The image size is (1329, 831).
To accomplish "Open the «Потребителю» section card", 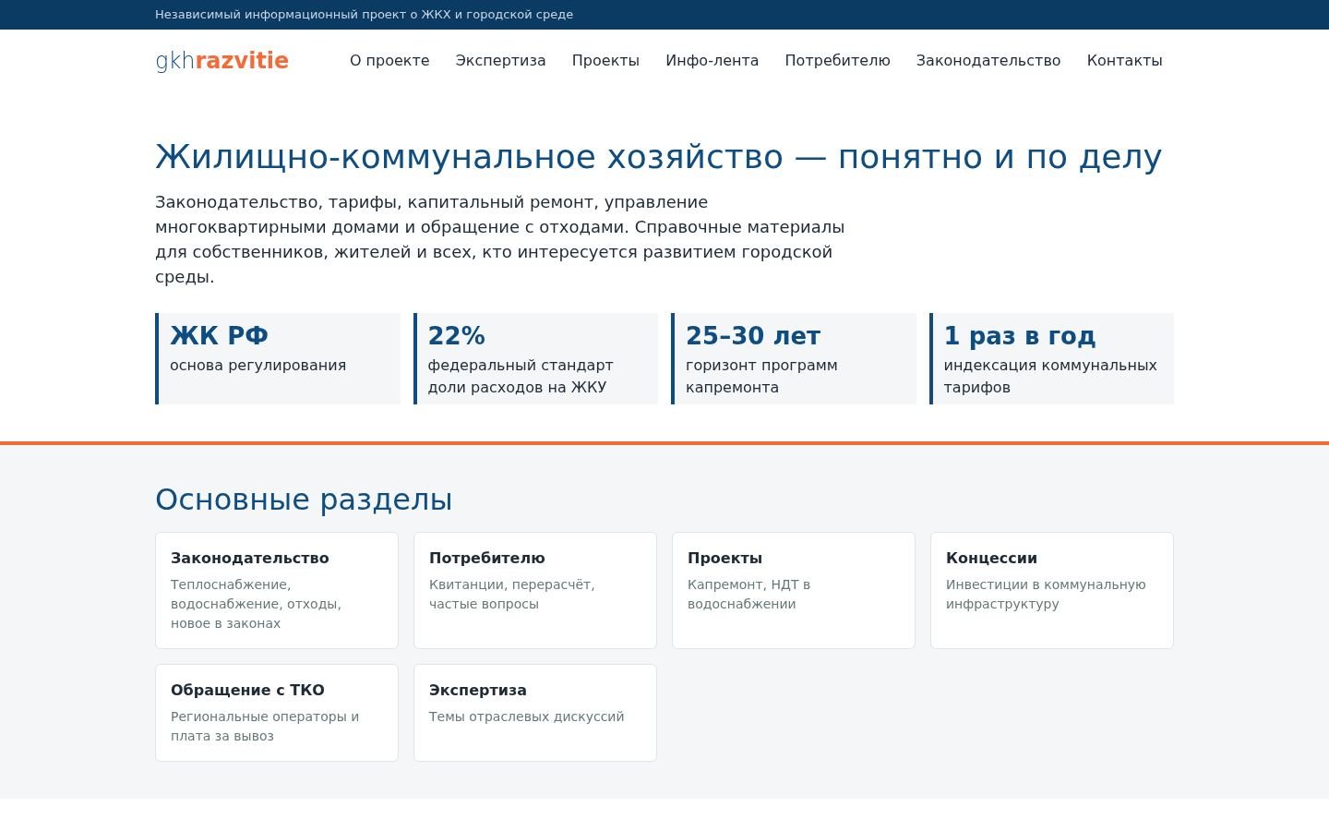I will [535, 590].
